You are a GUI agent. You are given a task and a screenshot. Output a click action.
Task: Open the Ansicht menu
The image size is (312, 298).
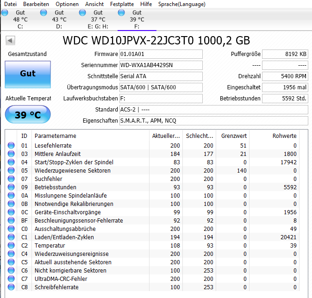[x=94, y=4]
